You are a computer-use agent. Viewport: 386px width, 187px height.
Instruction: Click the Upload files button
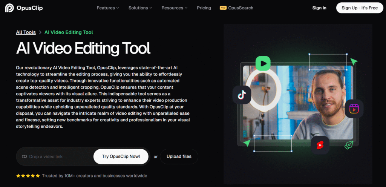179,156
